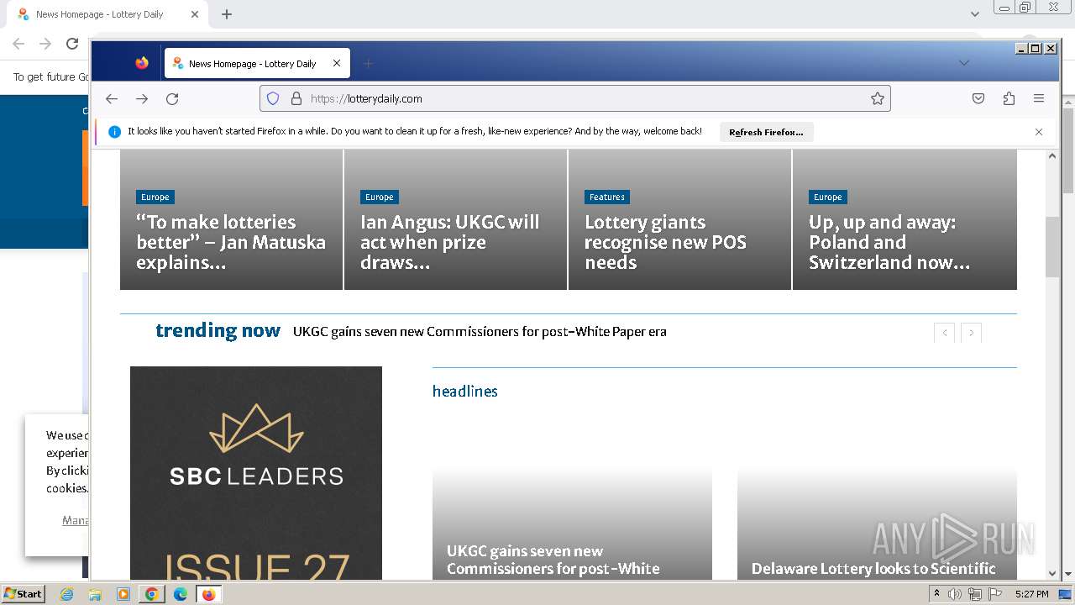The width and height of the screenshot is (1075, 605).
Task: Click the Europe tag on Poland card
Action: click(828, 197)
